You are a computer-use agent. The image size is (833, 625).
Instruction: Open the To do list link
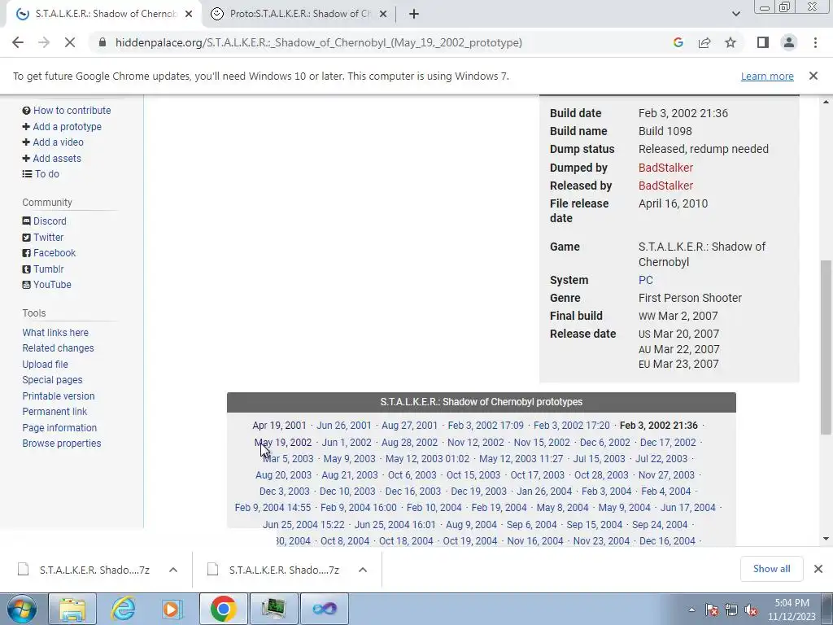(46, 174)
